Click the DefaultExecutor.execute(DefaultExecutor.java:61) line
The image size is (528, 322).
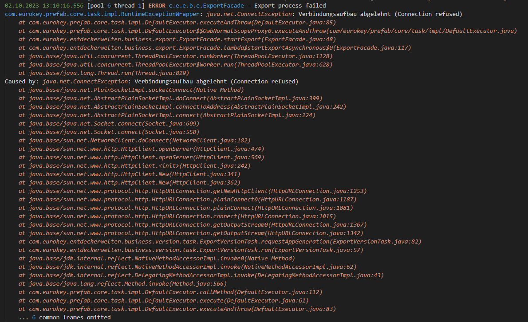click(x=164, y=300)
